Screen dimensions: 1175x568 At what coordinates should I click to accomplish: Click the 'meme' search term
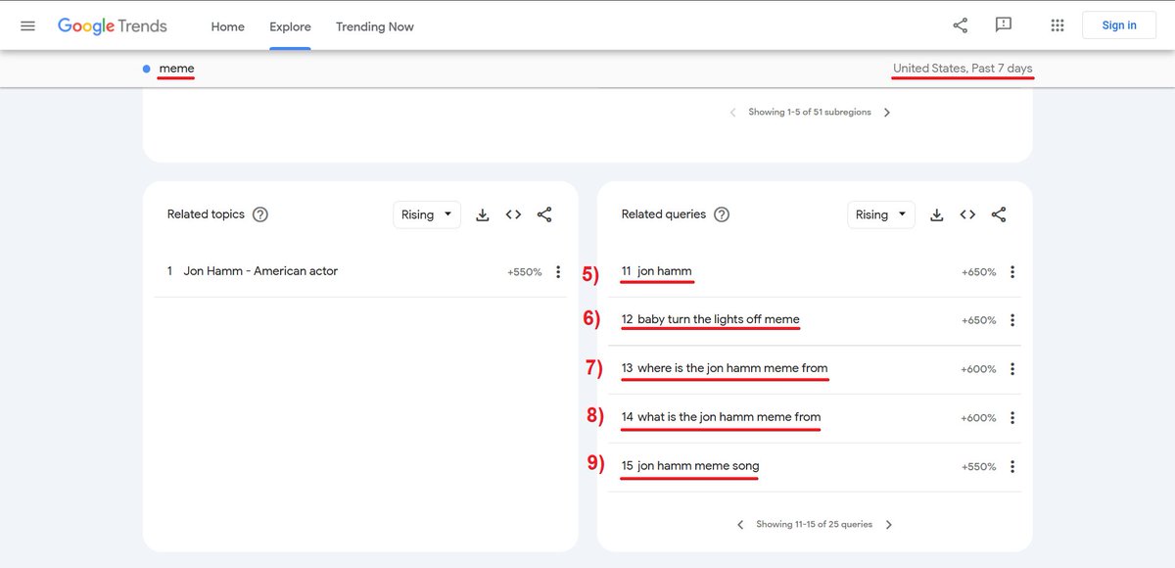coord(176,69)
